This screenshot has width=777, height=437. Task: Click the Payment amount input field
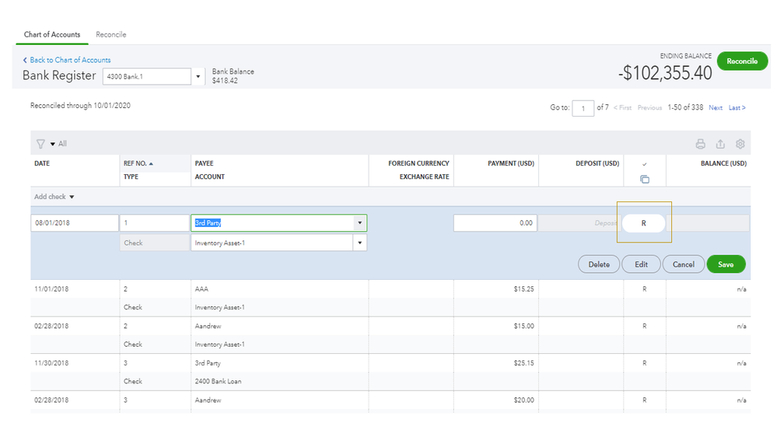[495, 223]
